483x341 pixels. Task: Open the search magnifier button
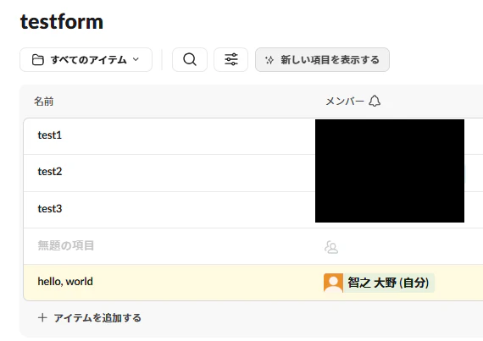point(190,59)
